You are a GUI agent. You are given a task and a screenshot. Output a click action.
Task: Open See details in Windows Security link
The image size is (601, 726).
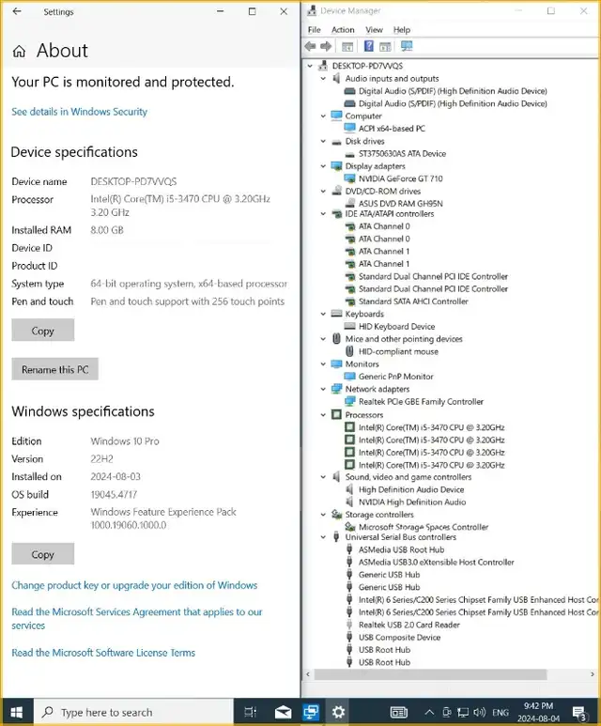coord(79,112)
